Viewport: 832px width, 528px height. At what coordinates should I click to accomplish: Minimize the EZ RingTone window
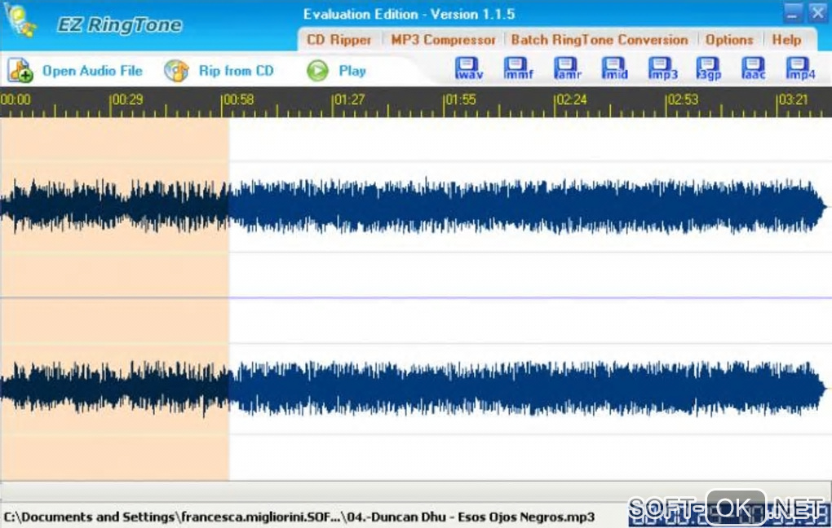coord(793,13)
